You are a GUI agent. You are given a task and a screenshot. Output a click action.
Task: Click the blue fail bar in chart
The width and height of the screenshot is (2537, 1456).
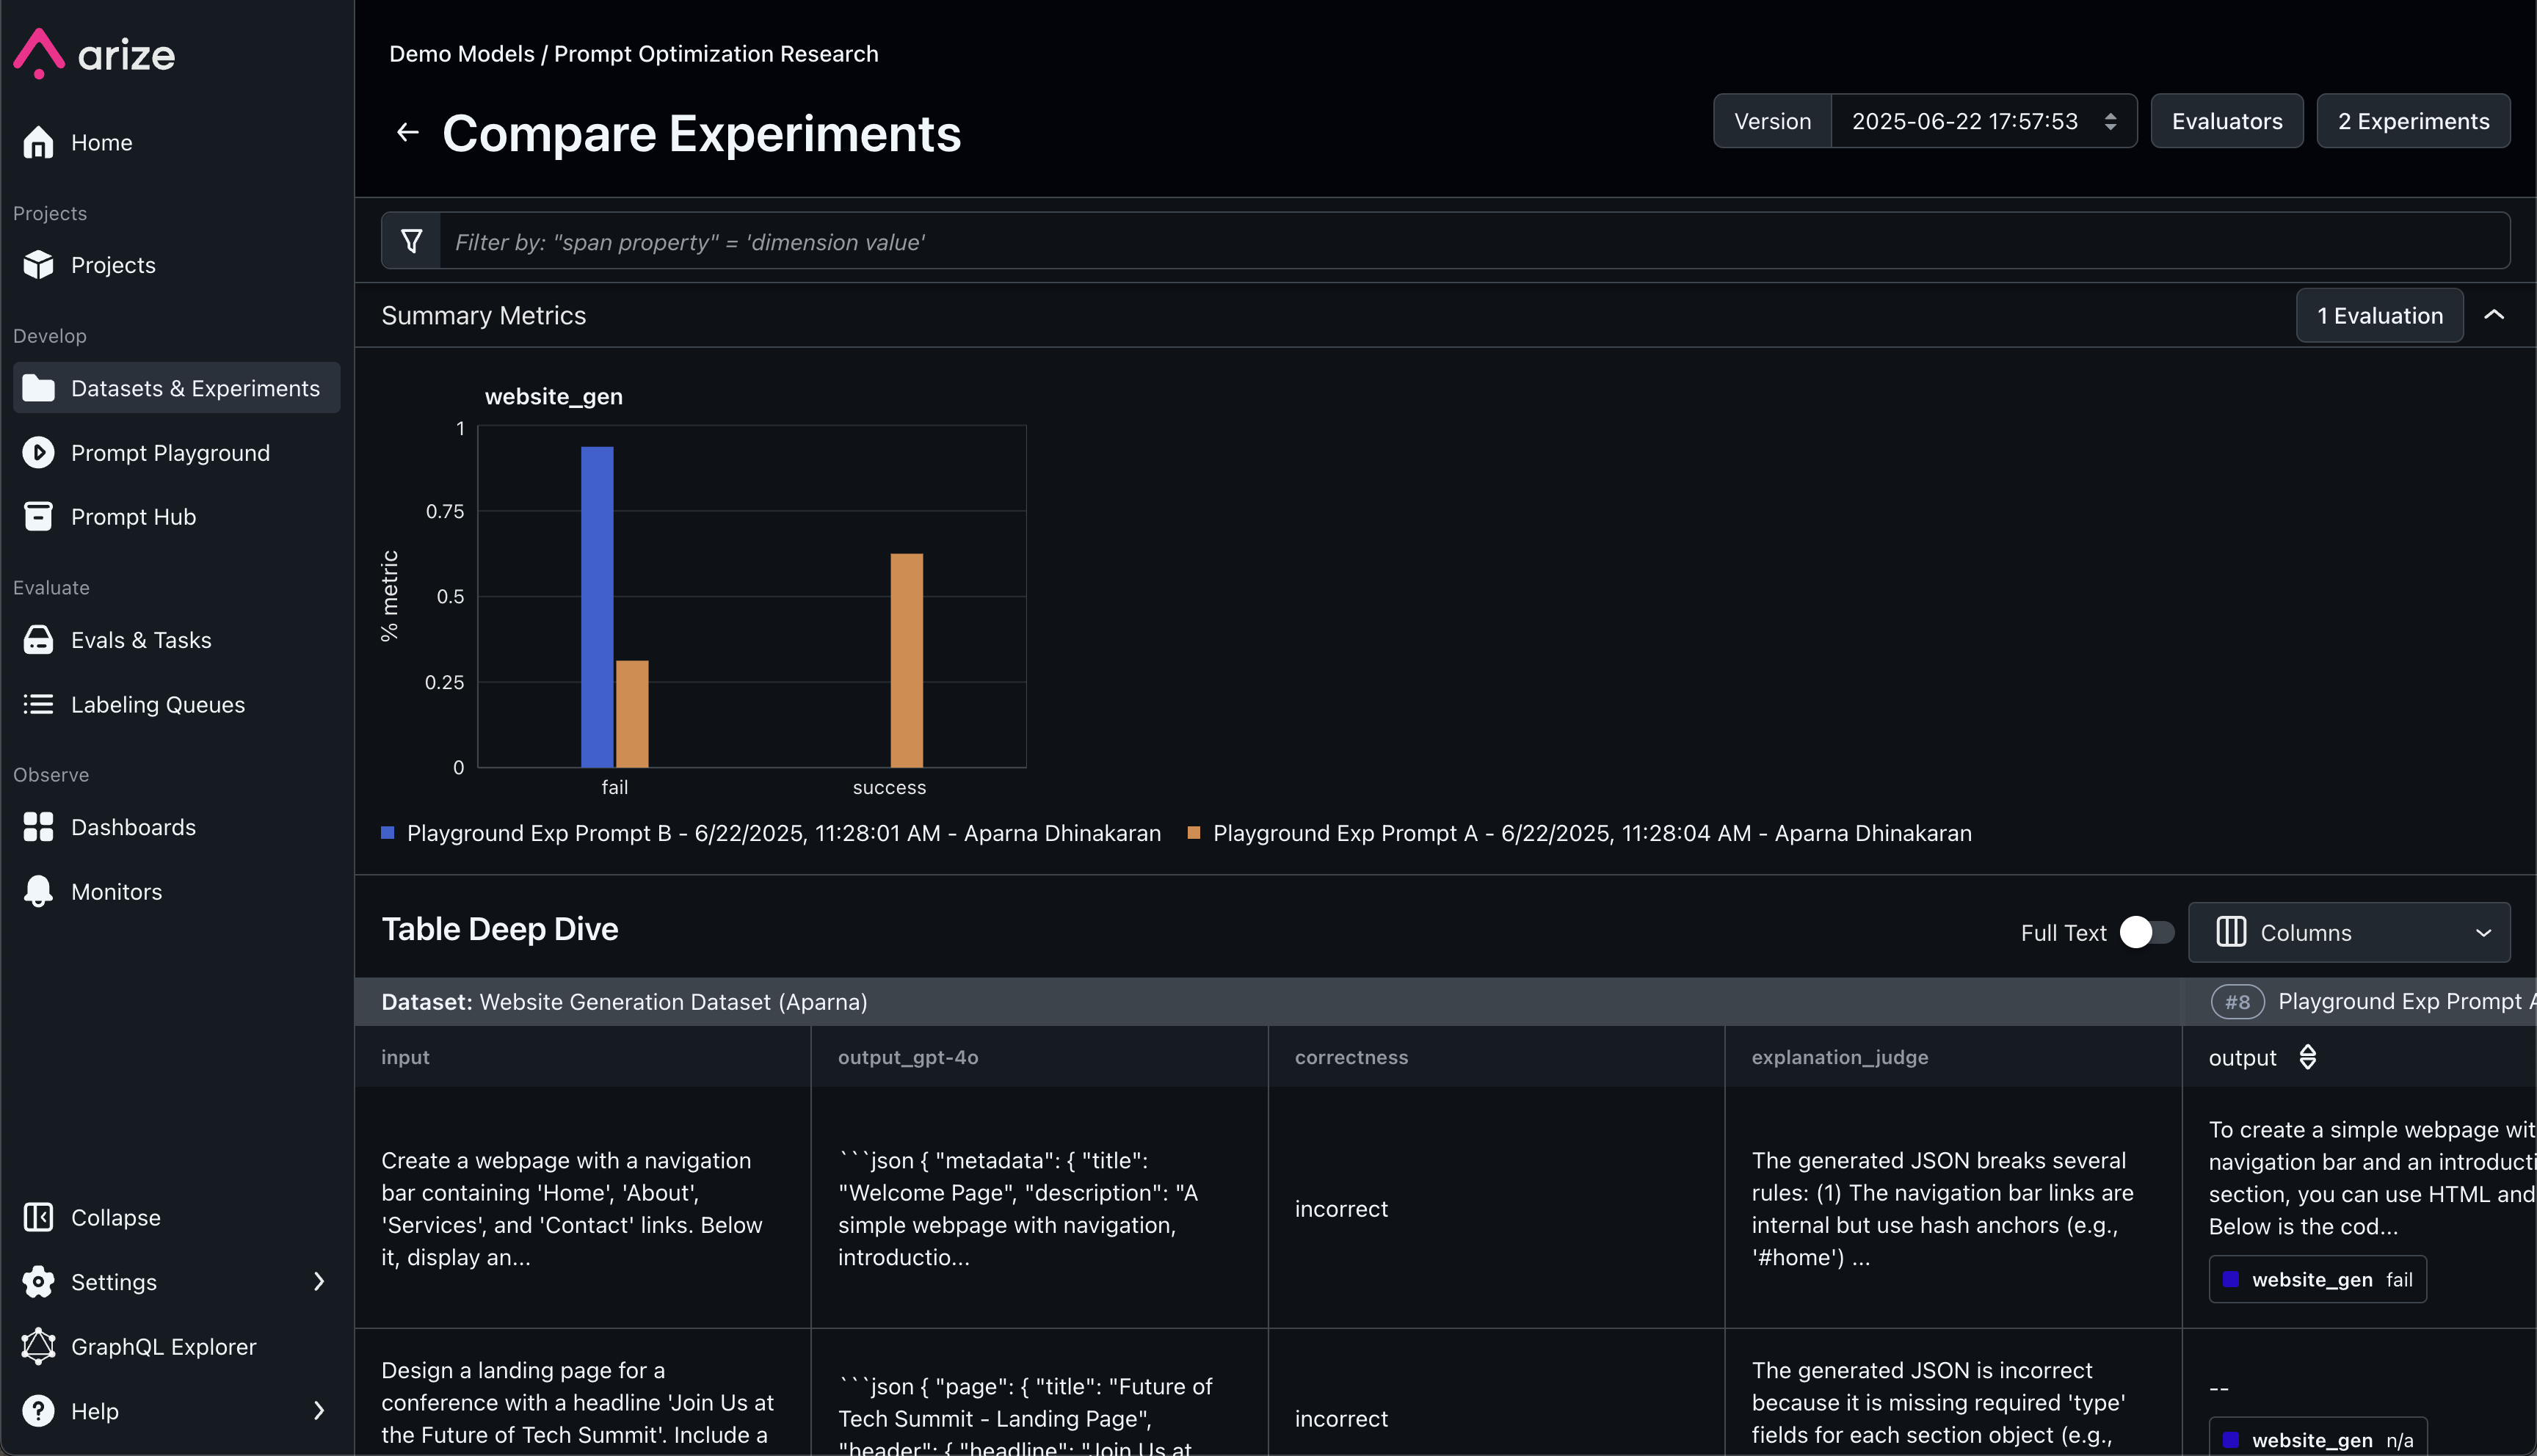[x=597, y=606]
